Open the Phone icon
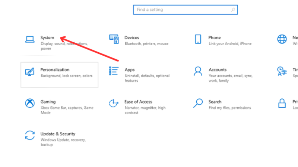 [198, 39]
